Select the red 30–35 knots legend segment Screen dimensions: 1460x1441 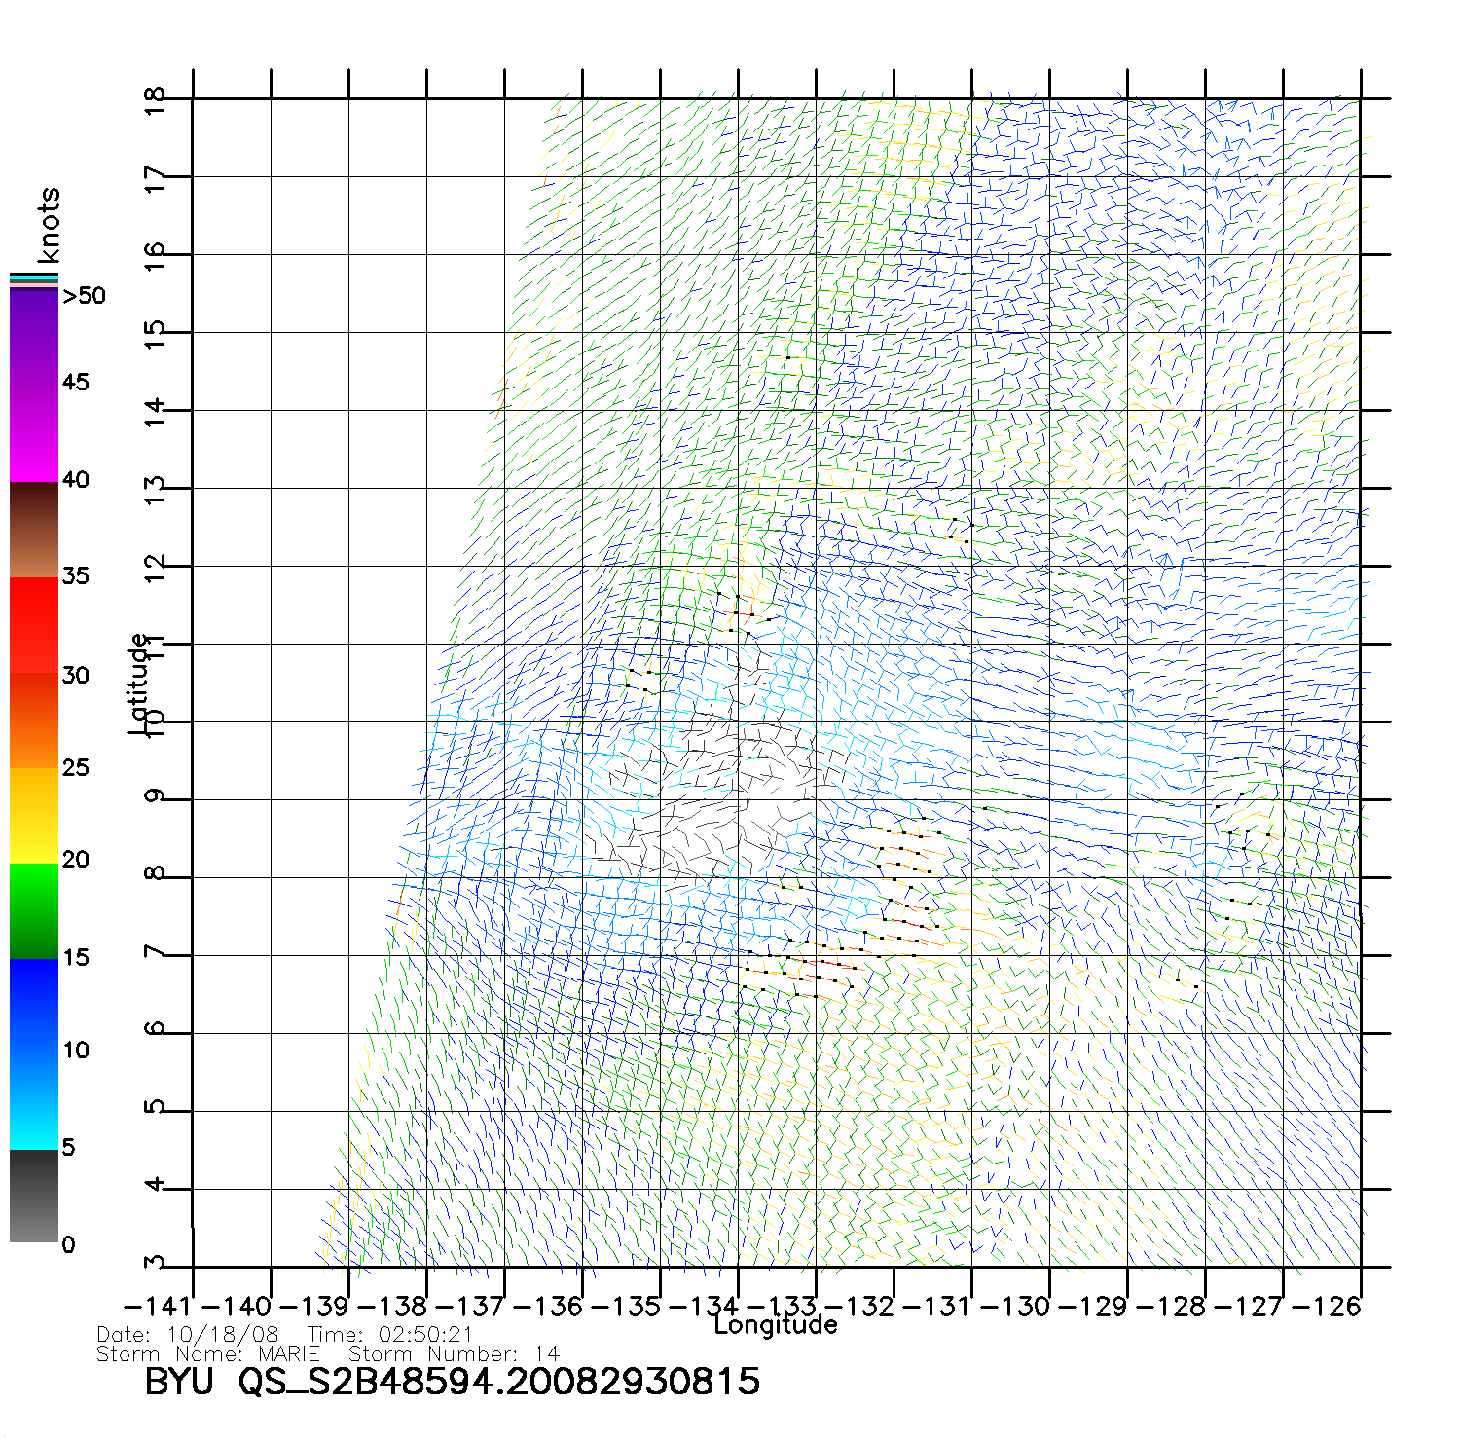(33, 625)
